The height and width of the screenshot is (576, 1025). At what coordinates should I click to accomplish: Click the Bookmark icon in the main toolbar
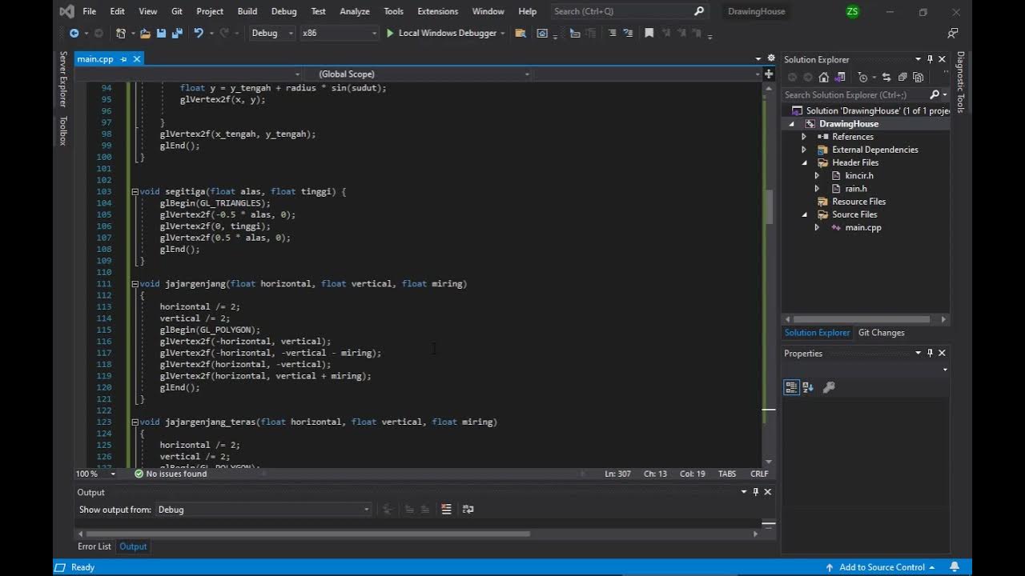pos(649,33)
